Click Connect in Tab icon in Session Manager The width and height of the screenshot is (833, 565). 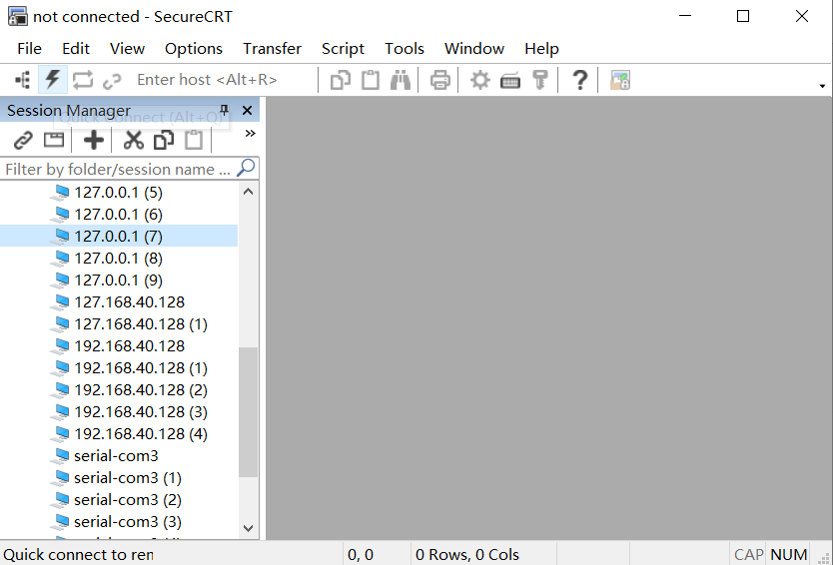(x=54, y=140)
